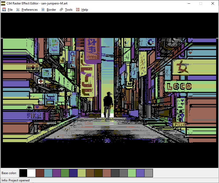Select the medium grey base color swatch

(x=123, y=173)
